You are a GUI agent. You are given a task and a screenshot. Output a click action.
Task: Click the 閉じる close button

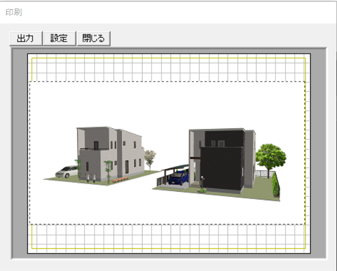click(94, 38)
